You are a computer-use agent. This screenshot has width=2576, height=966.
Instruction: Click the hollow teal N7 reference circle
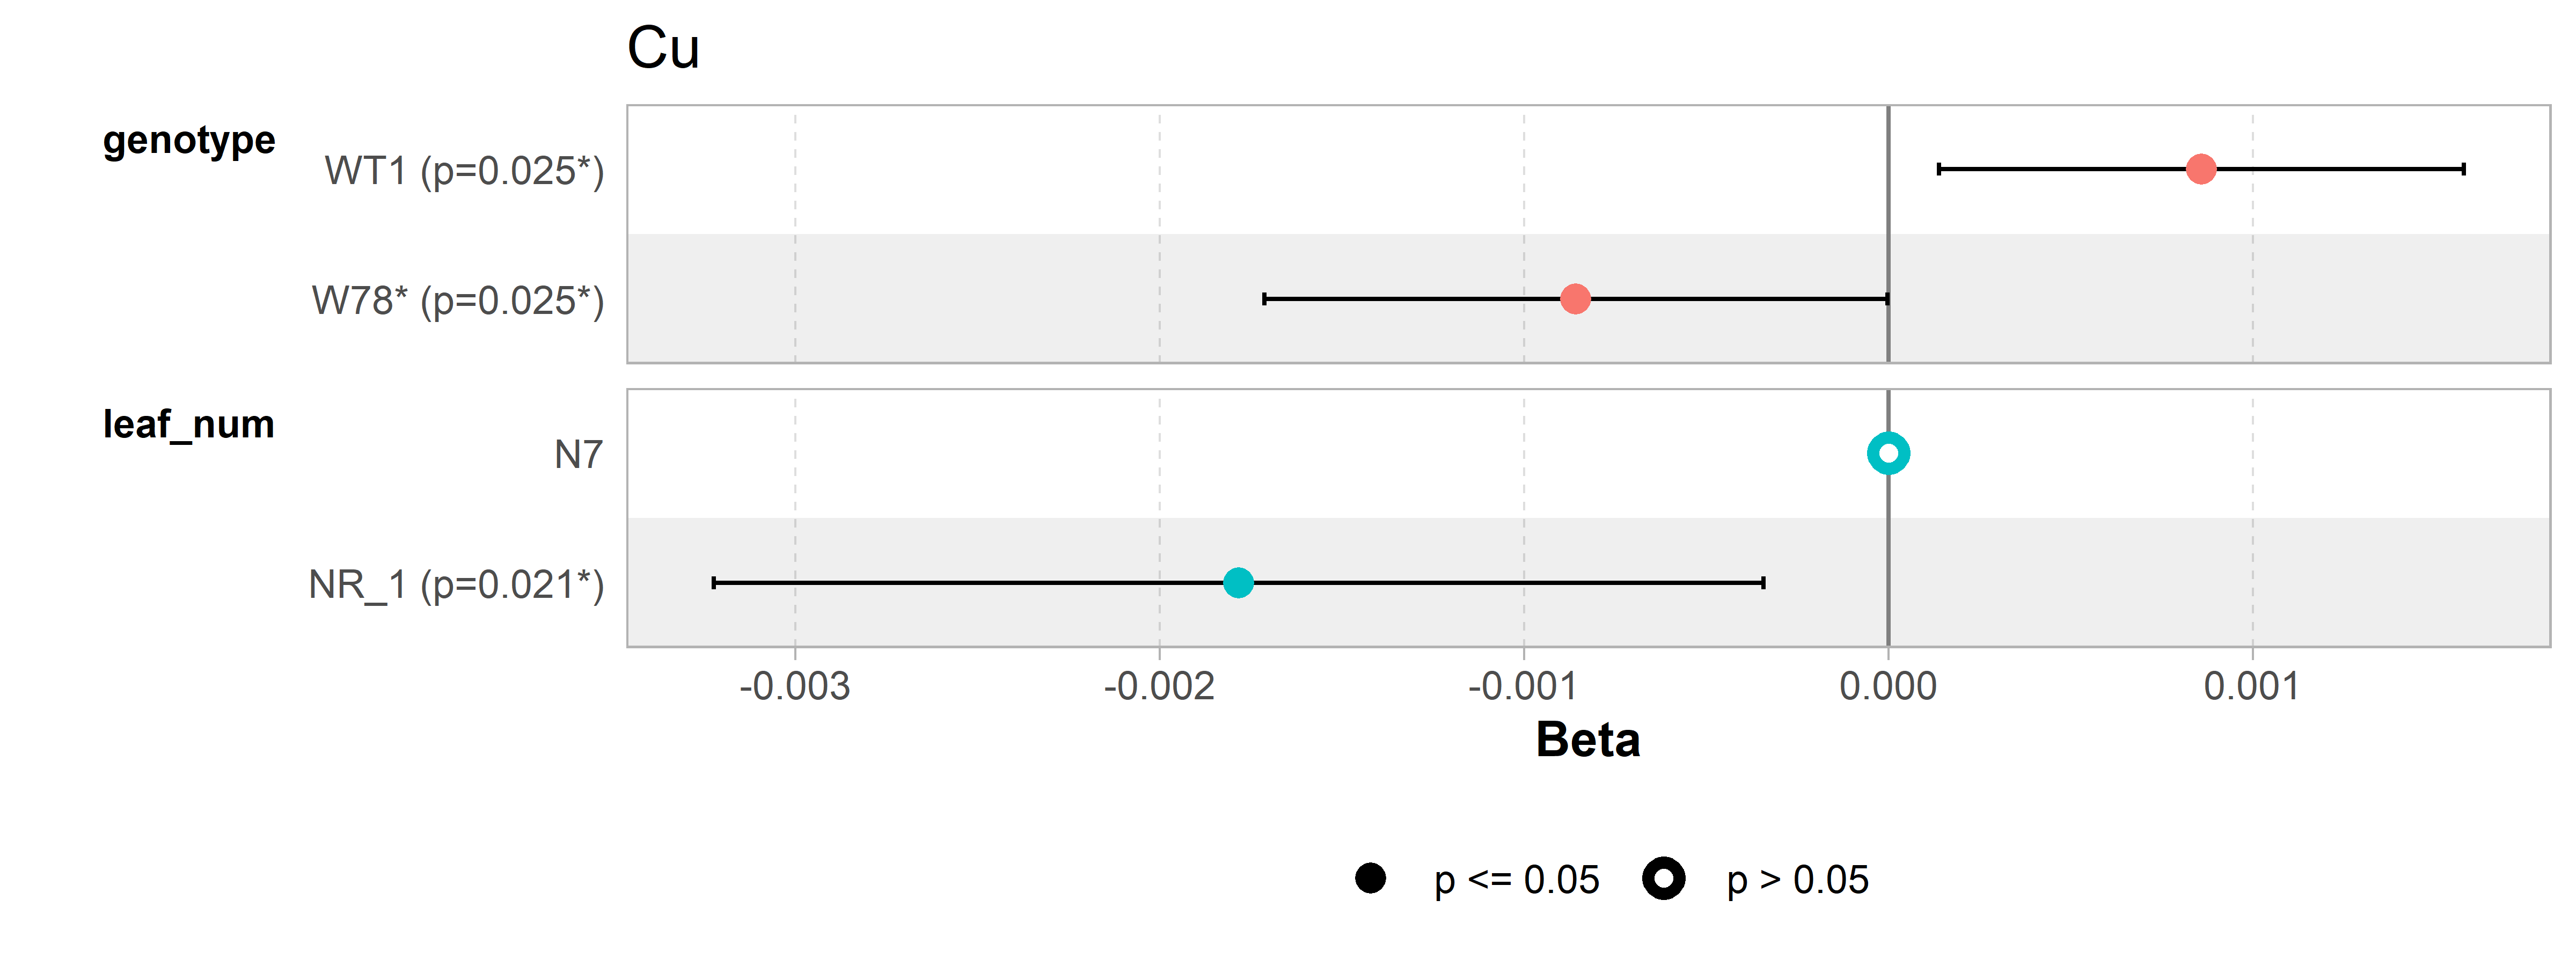[x=1888, y=453]
